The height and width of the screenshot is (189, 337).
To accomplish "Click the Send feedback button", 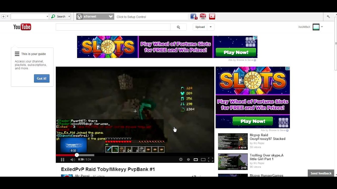I will click(321, 173).
